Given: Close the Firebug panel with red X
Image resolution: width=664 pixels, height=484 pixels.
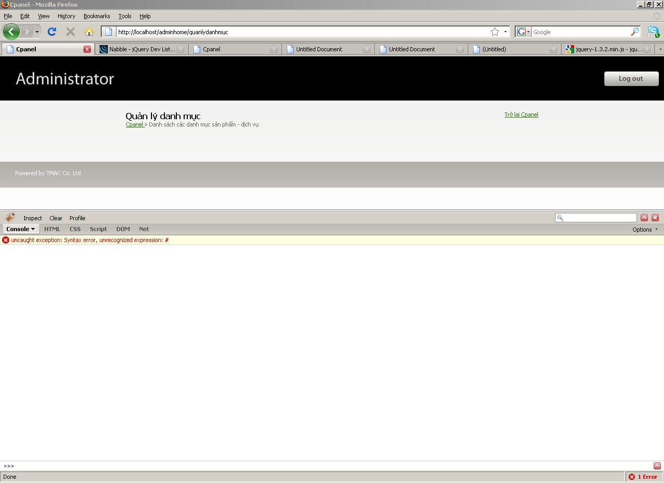Looking at the screenshot, I should pos(655,218).
